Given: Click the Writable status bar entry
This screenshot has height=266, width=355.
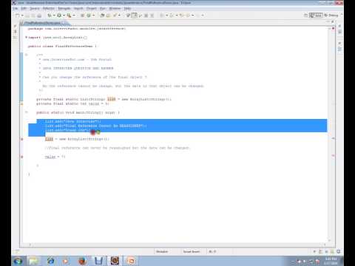Looking at the screenshot, I should coord(162,252).
